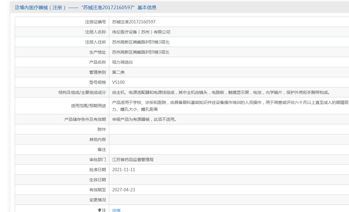
Task: Select the approval date 2021-11-11
Action: 124,169
